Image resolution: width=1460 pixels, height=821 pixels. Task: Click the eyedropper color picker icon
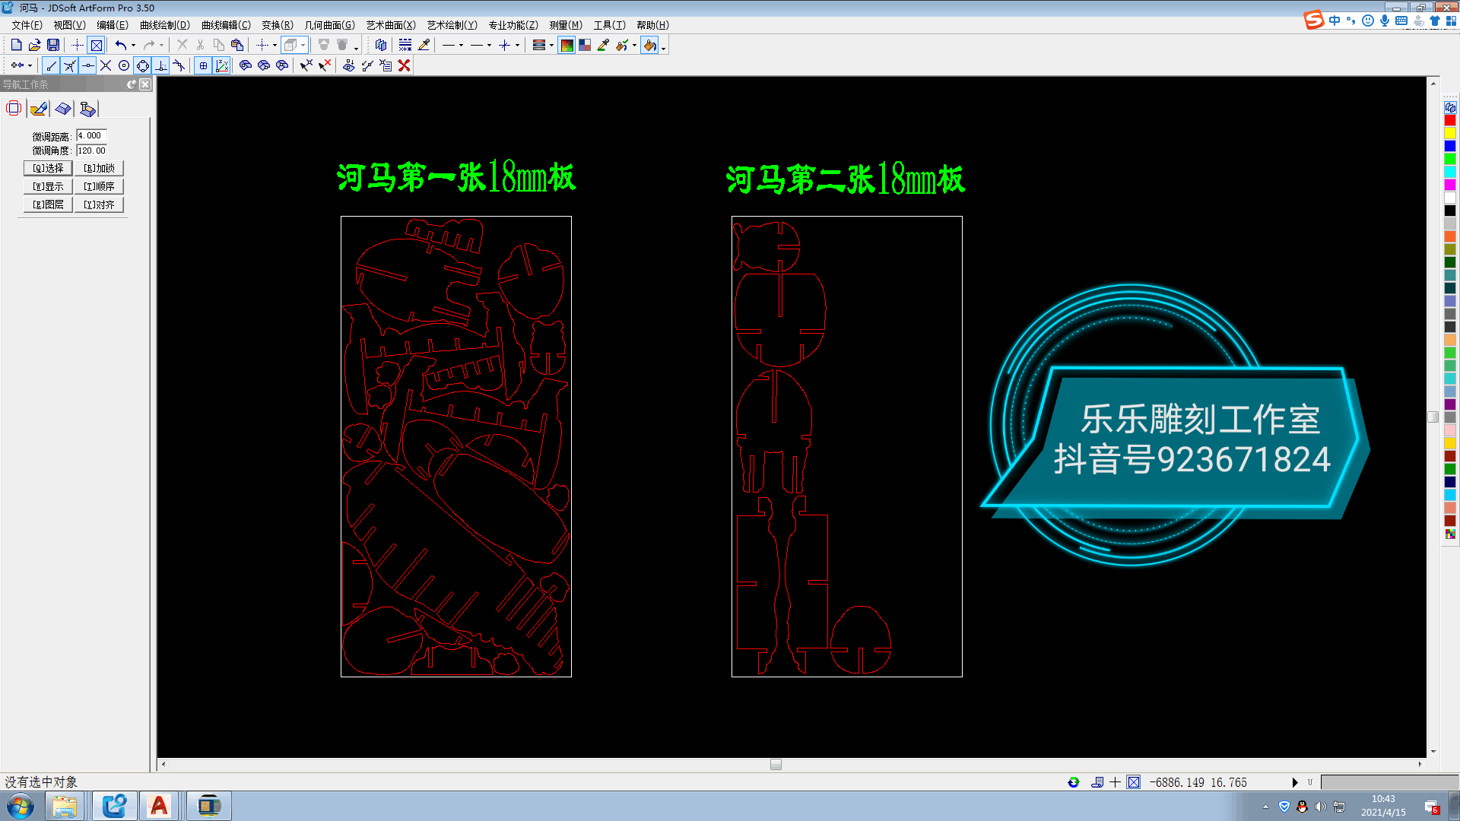click(x=603, y=46)
